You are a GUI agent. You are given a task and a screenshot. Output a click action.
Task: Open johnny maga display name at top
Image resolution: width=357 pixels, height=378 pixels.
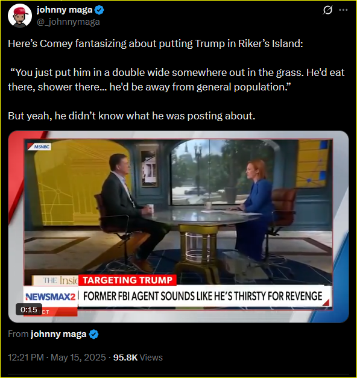(65, 10)
